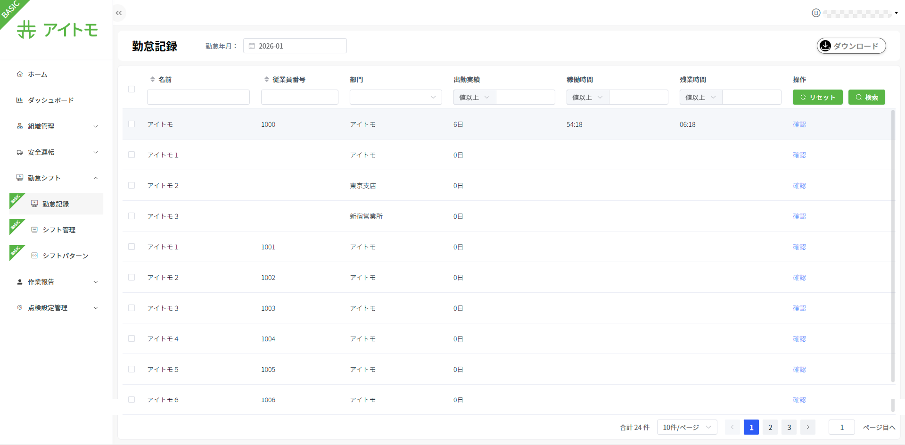Go to next page arrow in pagination
The width and height of the screenshot is (905, 445).
(x=807, y=427)
